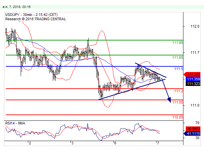Click the red 46.8953 RSI value tag
This screenshot has width=204, height=150.
click(193, 129)
